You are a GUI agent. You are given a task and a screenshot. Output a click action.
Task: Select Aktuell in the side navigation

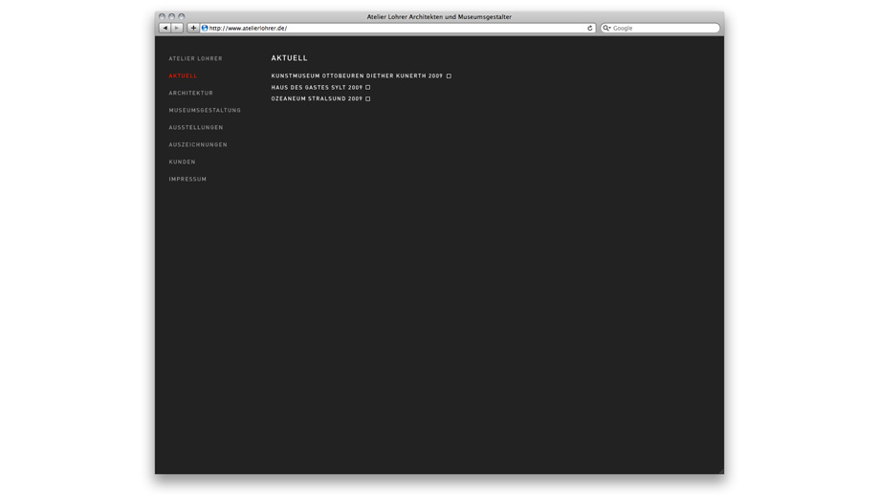coord(183,76)
